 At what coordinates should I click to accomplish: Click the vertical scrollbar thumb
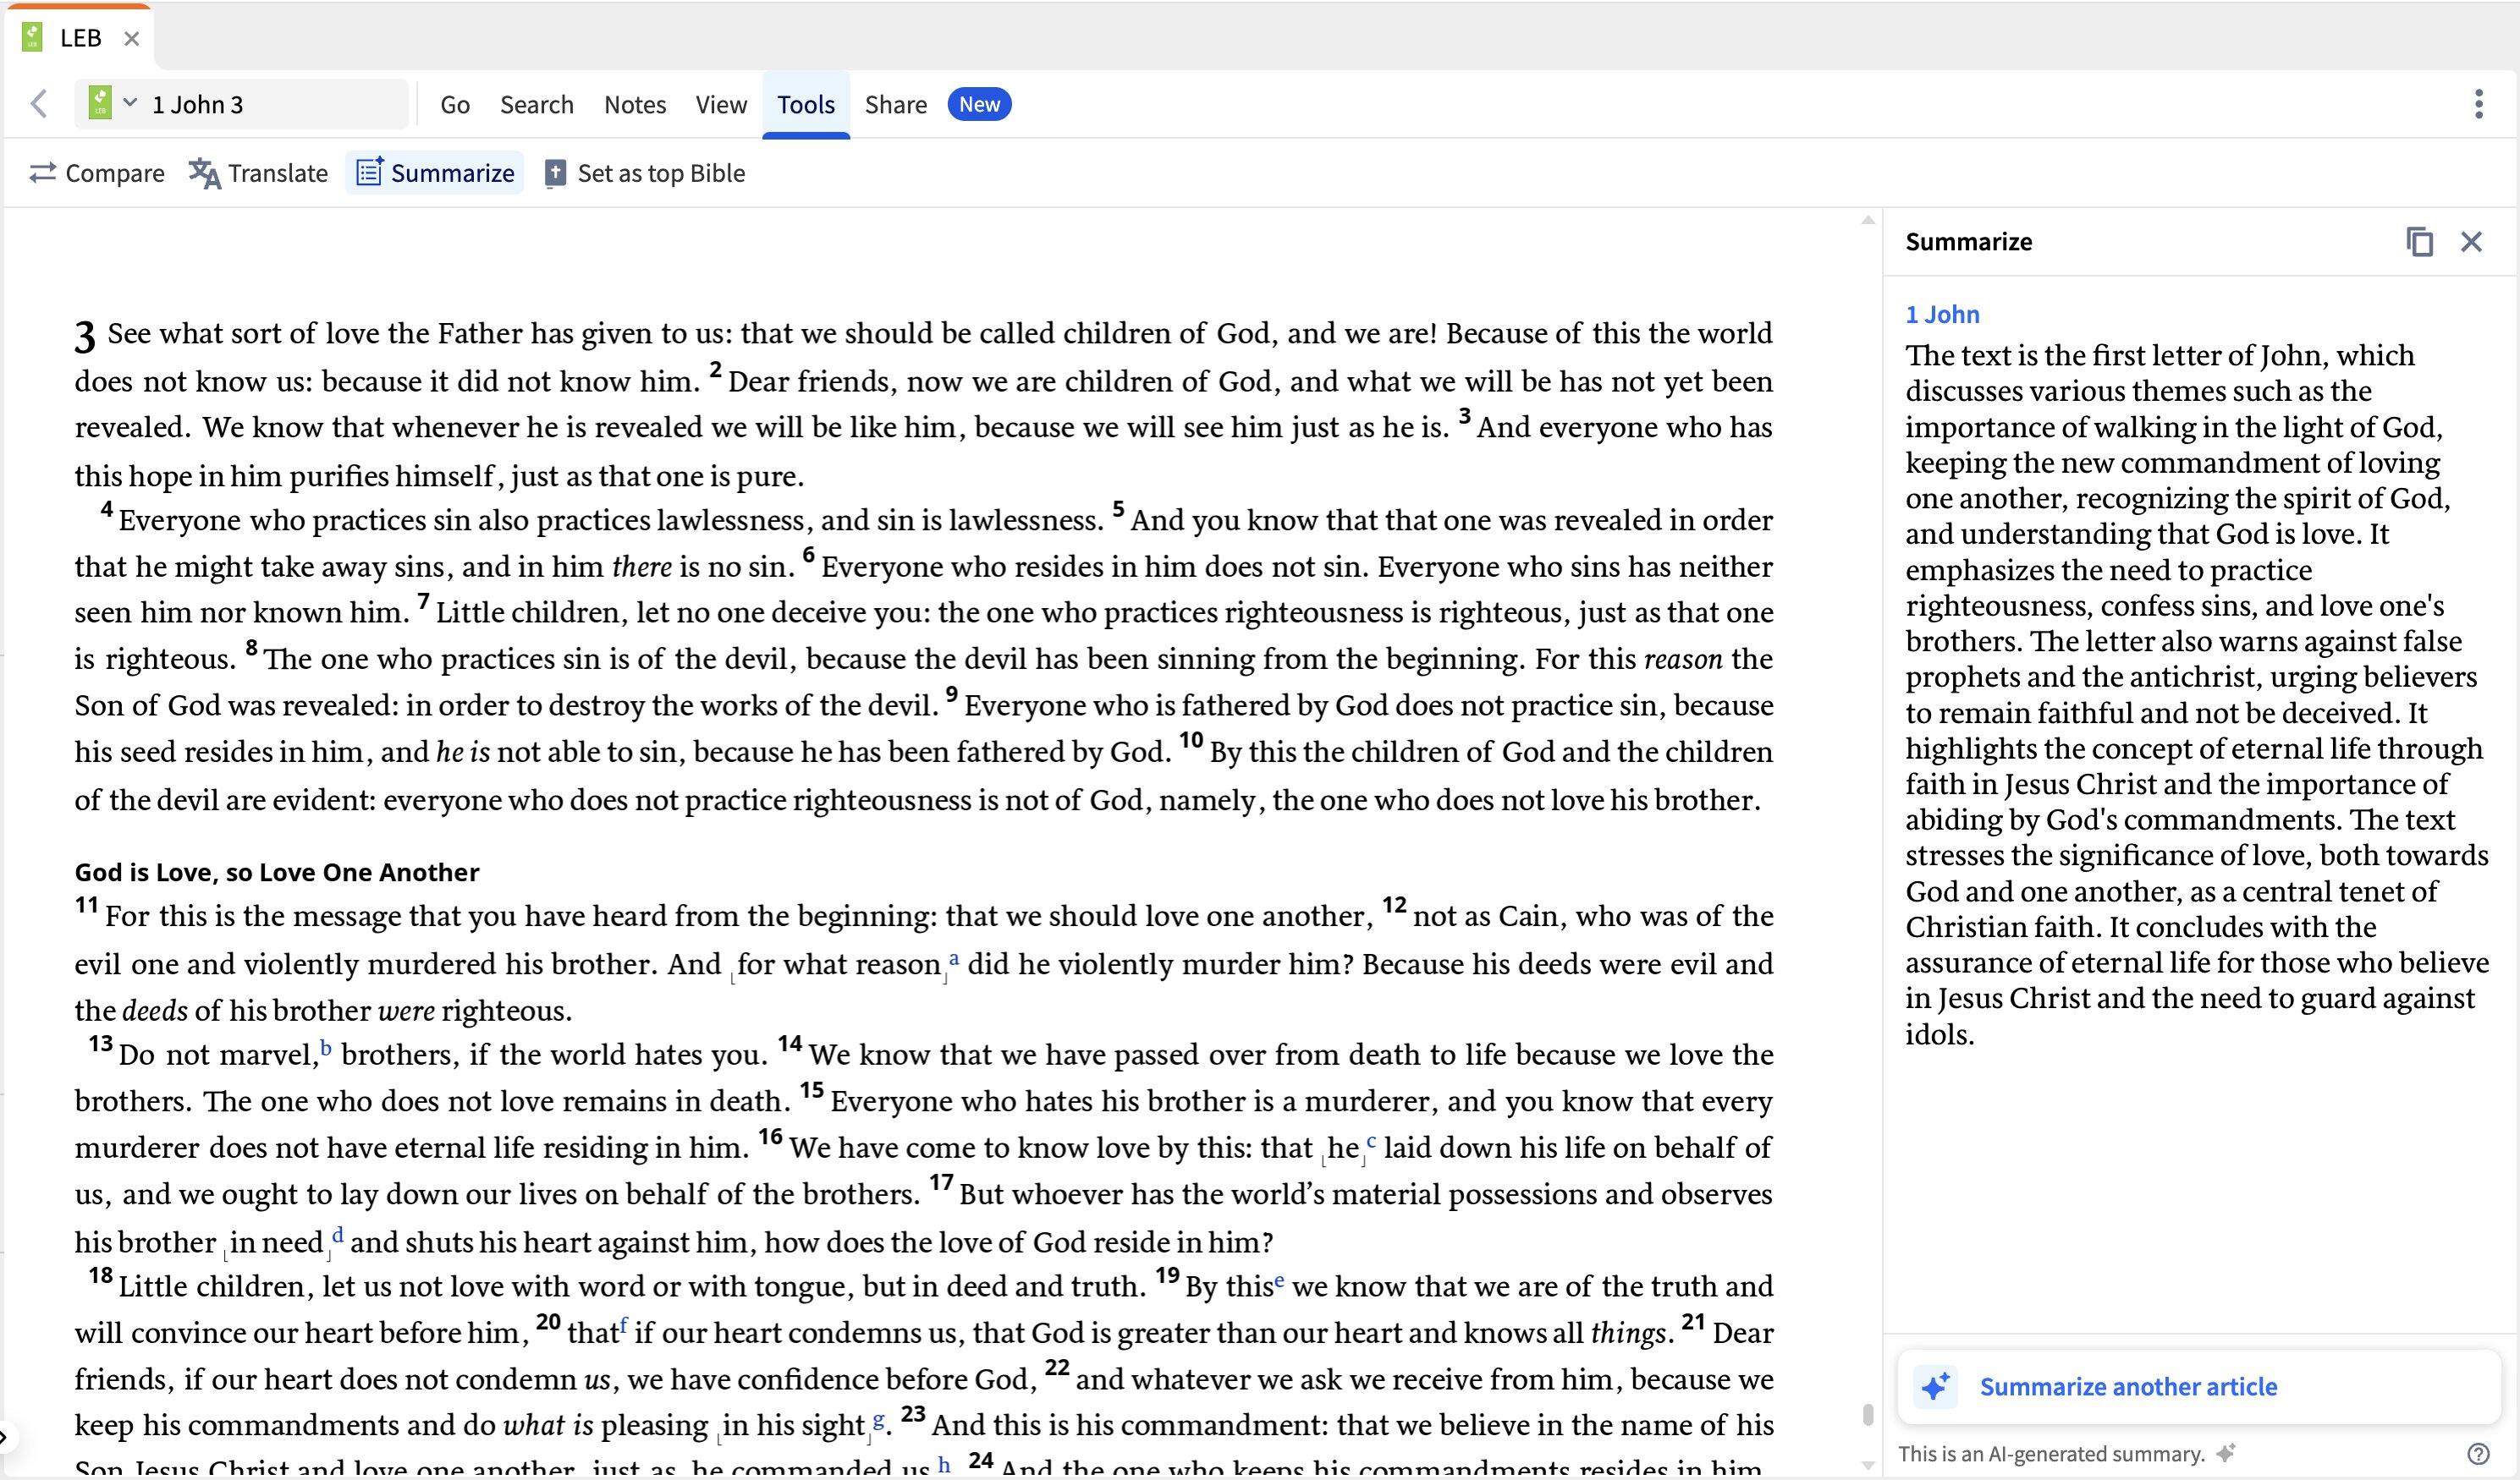point(1867,1414)
